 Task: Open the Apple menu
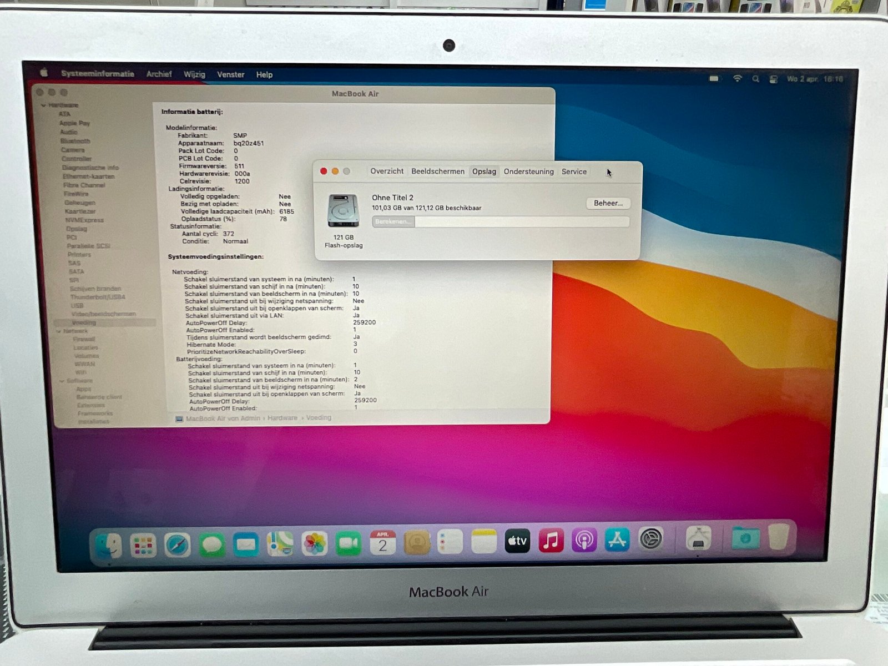point(44,73)
